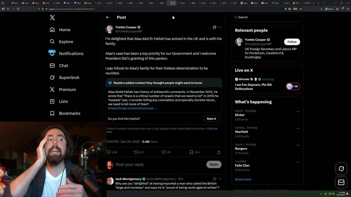Open the browser hamburger menu
The image size is (351, 197).
[347, 9]
